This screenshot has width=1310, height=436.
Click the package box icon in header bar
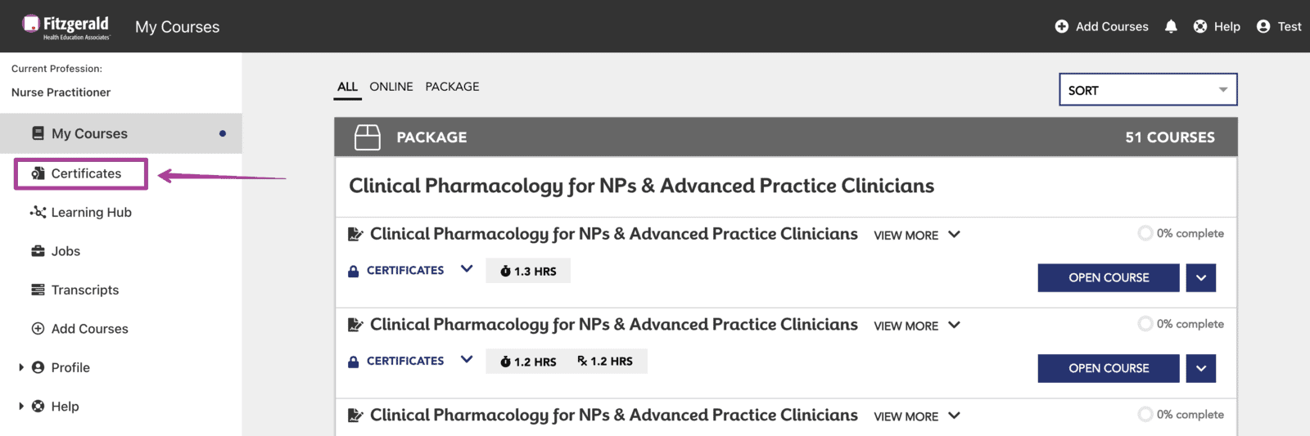368,137
